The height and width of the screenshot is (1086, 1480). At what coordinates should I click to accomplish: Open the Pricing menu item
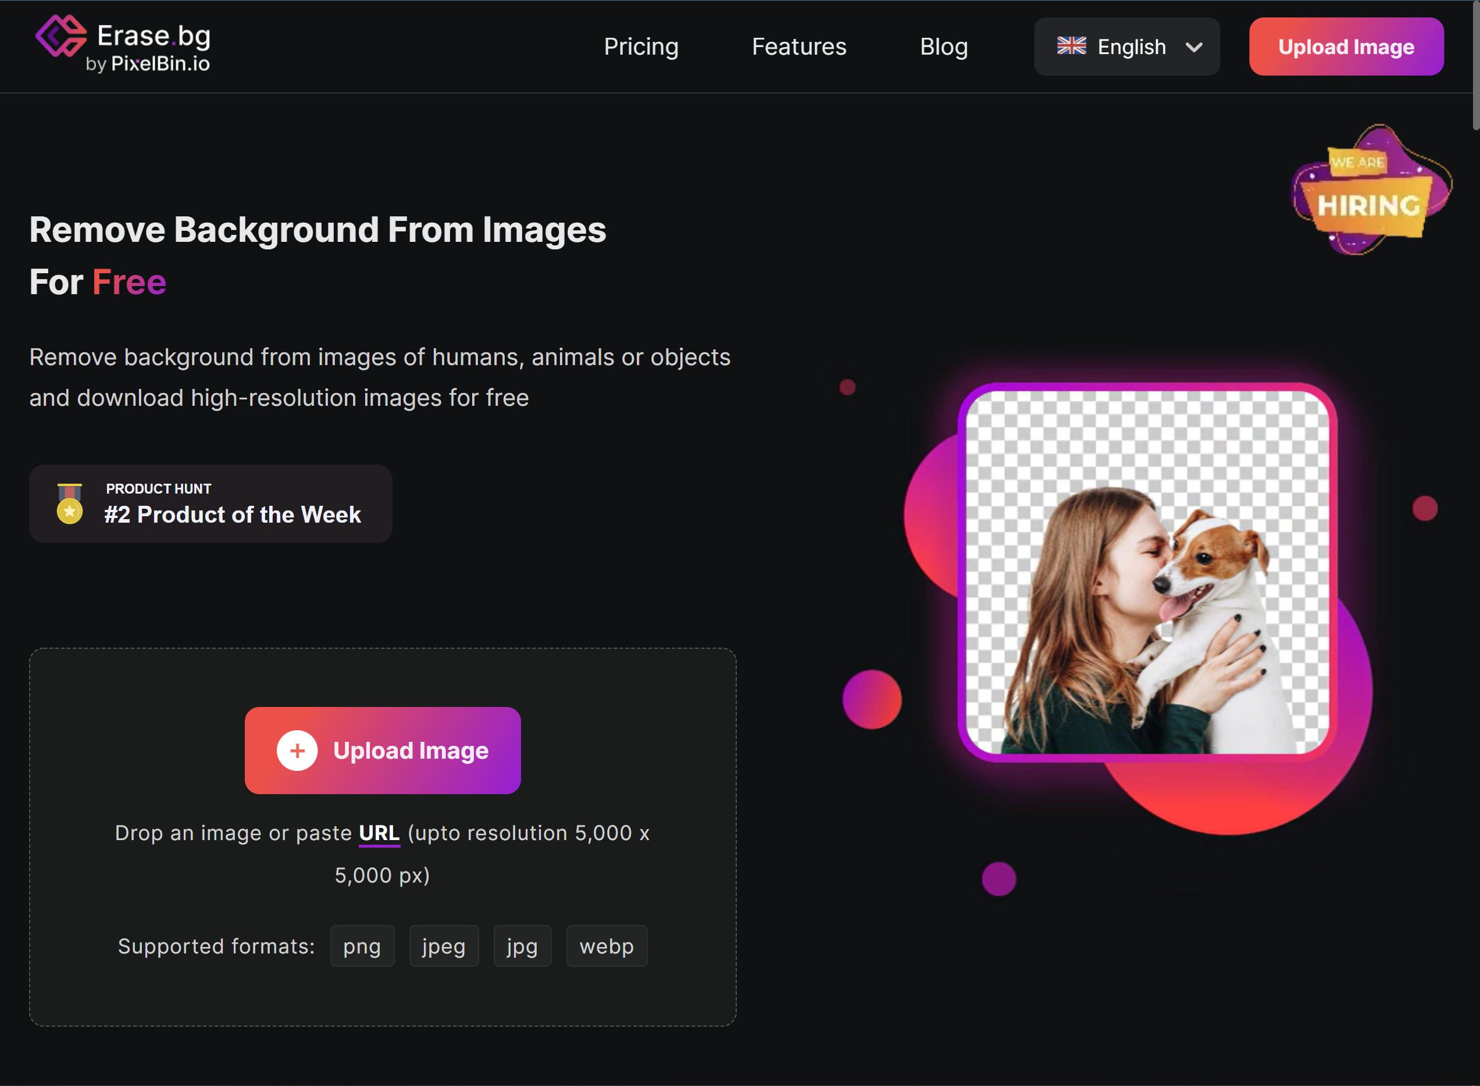640,47
